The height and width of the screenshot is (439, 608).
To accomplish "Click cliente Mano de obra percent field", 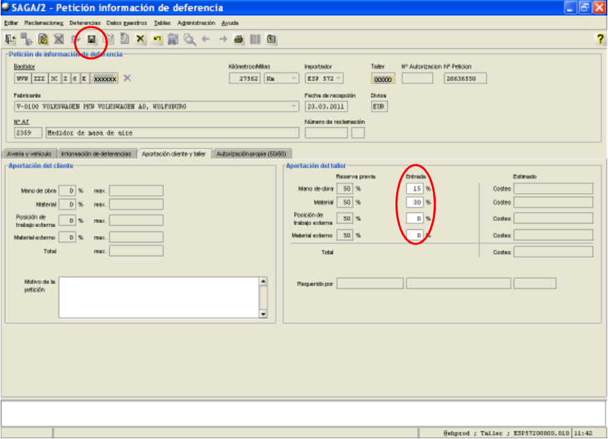I will 67,190.
